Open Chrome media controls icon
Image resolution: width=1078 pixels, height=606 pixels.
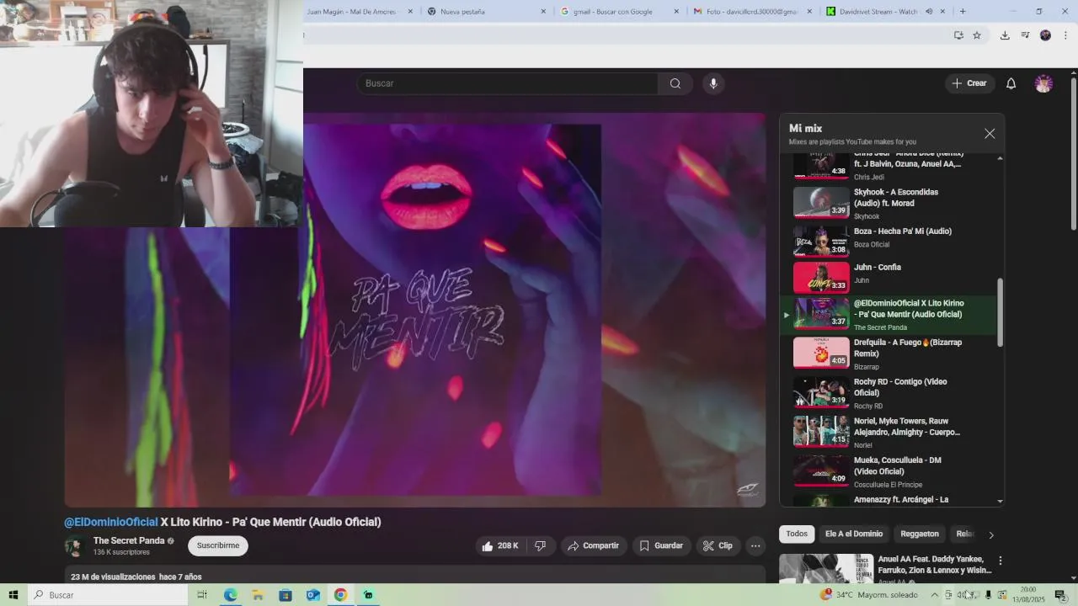pyautogui.click(x=1025, y=35)
